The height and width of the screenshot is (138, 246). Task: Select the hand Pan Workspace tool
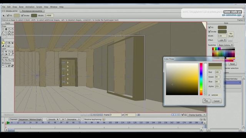[3, 66]
